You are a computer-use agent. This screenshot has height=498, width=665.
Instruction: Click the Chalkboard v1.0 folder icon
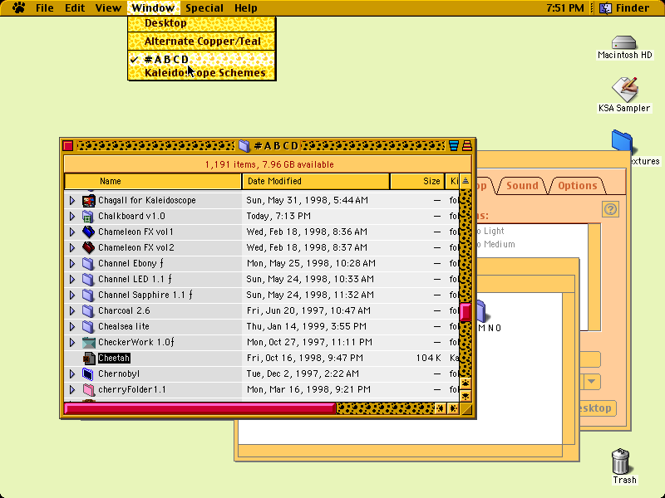tap(88, 216)
